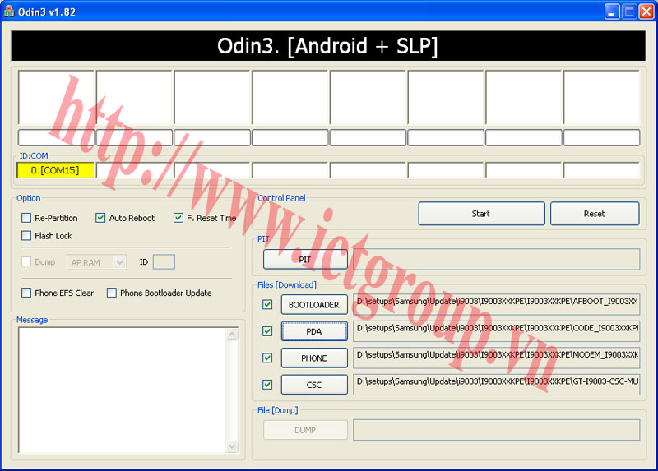Choose a BOOTLOADER file
Image resolution: width=658 pixels, height=471 pixels.
click(314, 305)
